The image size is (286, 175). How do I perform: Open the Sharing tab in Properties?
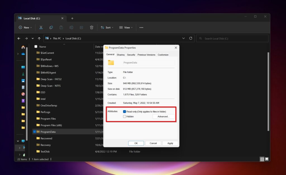(120, 55)
